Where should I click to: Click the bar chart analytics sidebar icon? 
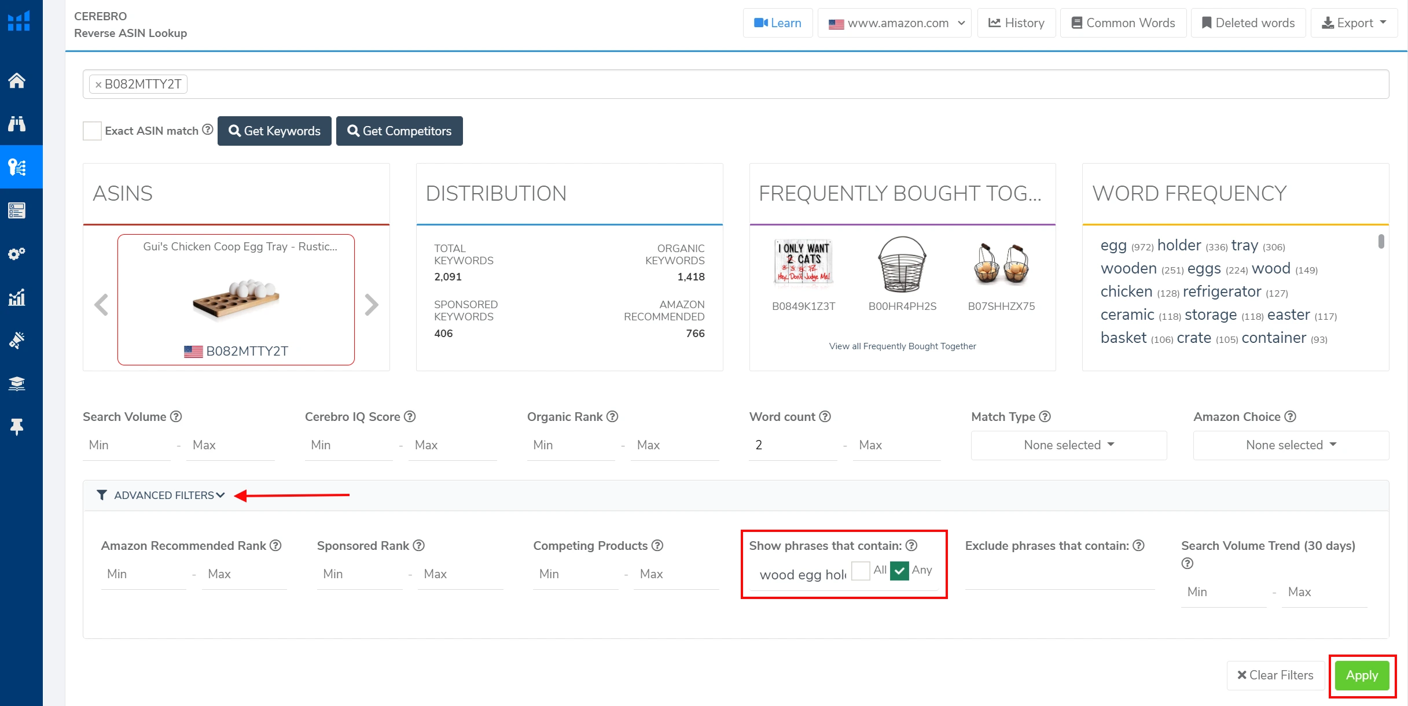click(17, 297)
